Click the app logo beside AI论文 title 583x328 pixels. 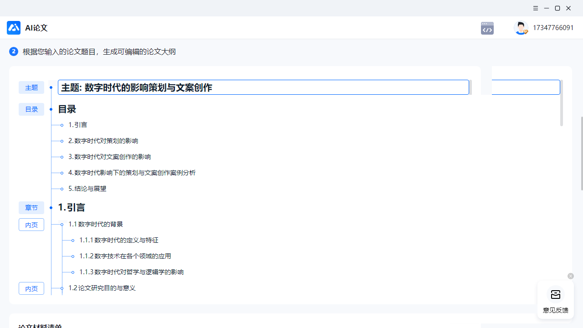click(13, 28)
